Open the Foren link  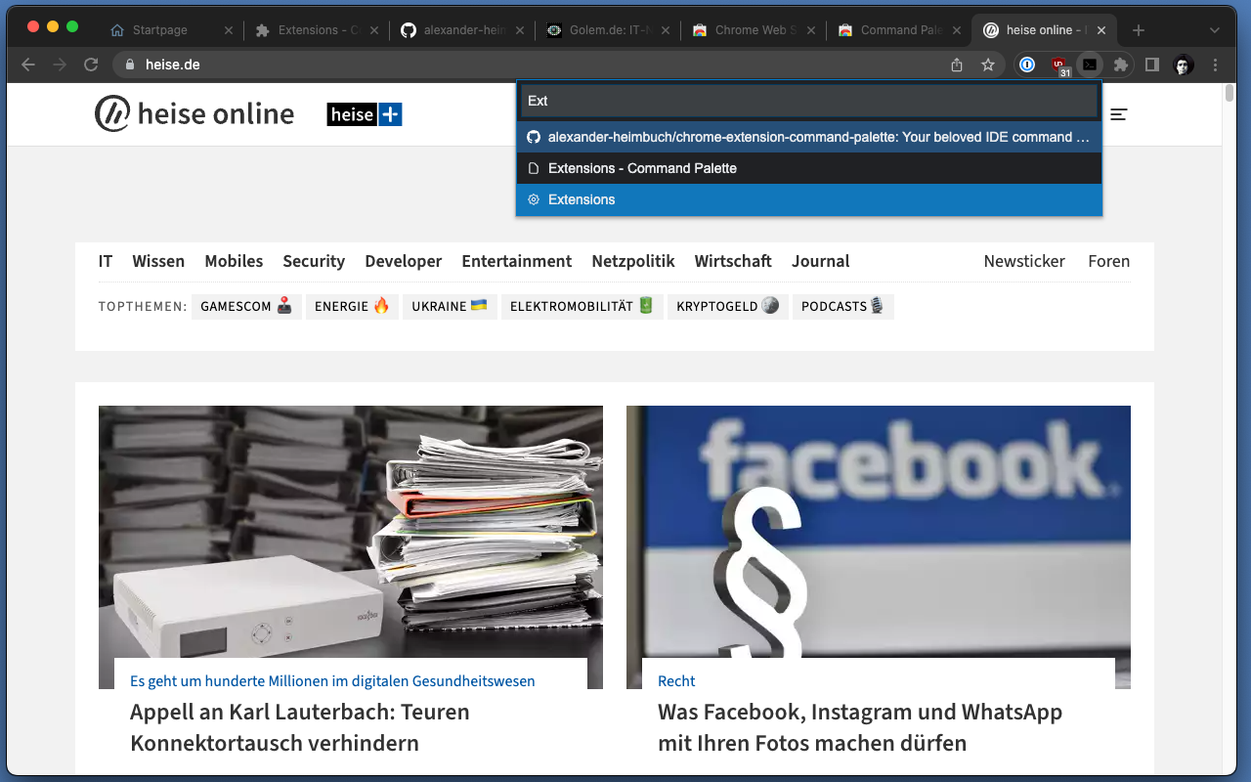(1109, 261)
